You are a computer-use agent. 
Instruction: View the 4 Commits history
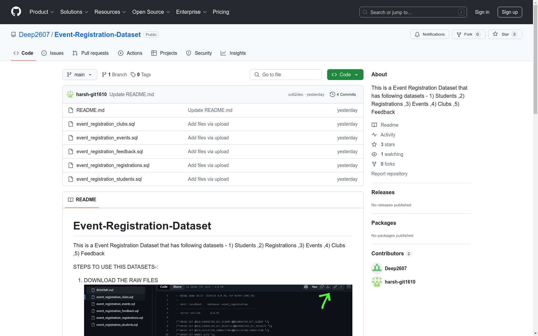click(x=343, y=94)
